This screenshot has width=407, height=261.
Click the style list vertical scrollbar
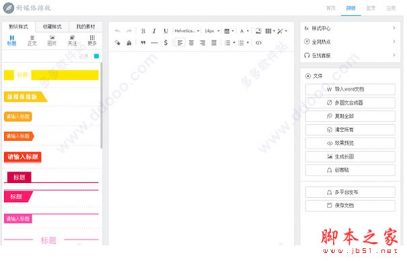[x=102, y=105]
